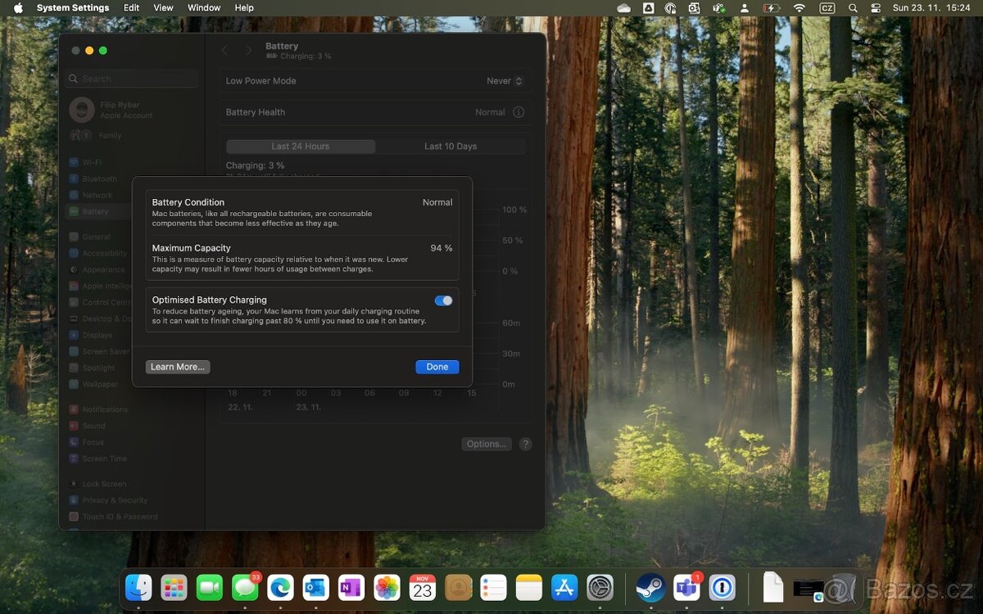Image resolution: width=983 pixels, height=614 pixels.
Task: Launch Steam from the Dock
Action: 650,587
